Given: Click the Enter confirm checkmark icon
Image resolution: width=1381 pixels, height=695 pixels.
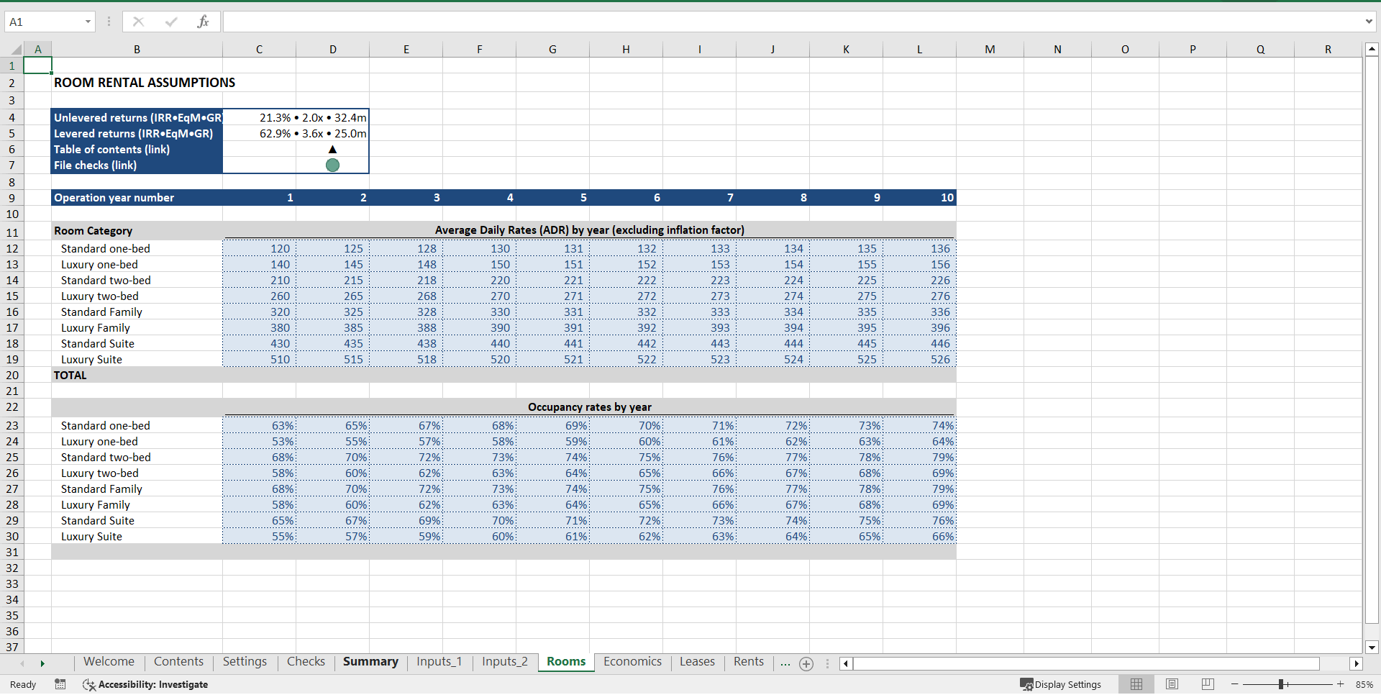Looking at the screenshot, I should click(171, 22).
